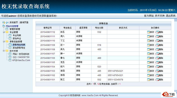The image size is (177, 98).
Task: Click the 考生分数 column header
Action: [x=99, y=28]
